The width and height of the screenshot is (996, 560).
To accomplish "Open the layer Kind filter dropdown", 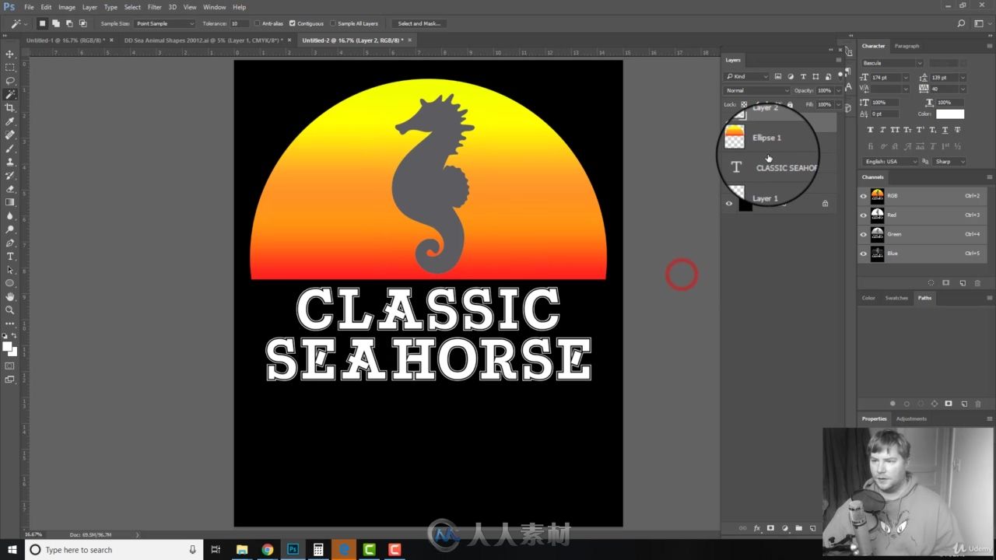I will (746, 76).
